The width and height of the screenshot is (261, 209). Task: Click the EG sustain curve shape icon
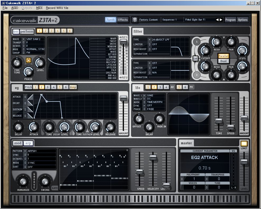click(x=30, y=110)
